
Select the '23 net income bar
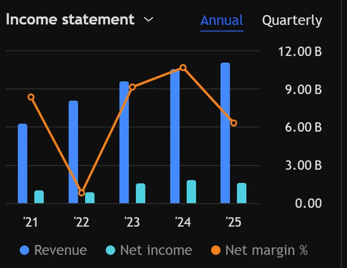[140, 193]
